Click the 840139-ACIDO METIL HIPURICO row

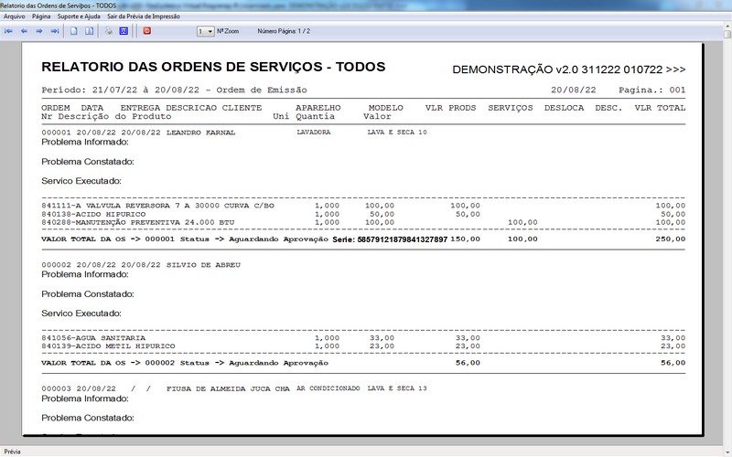363,346
